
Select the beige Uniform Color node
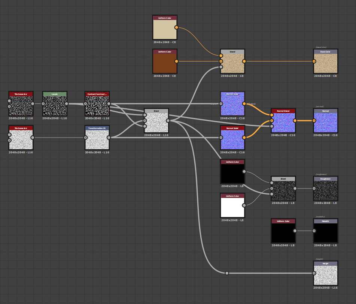[165, 27]
